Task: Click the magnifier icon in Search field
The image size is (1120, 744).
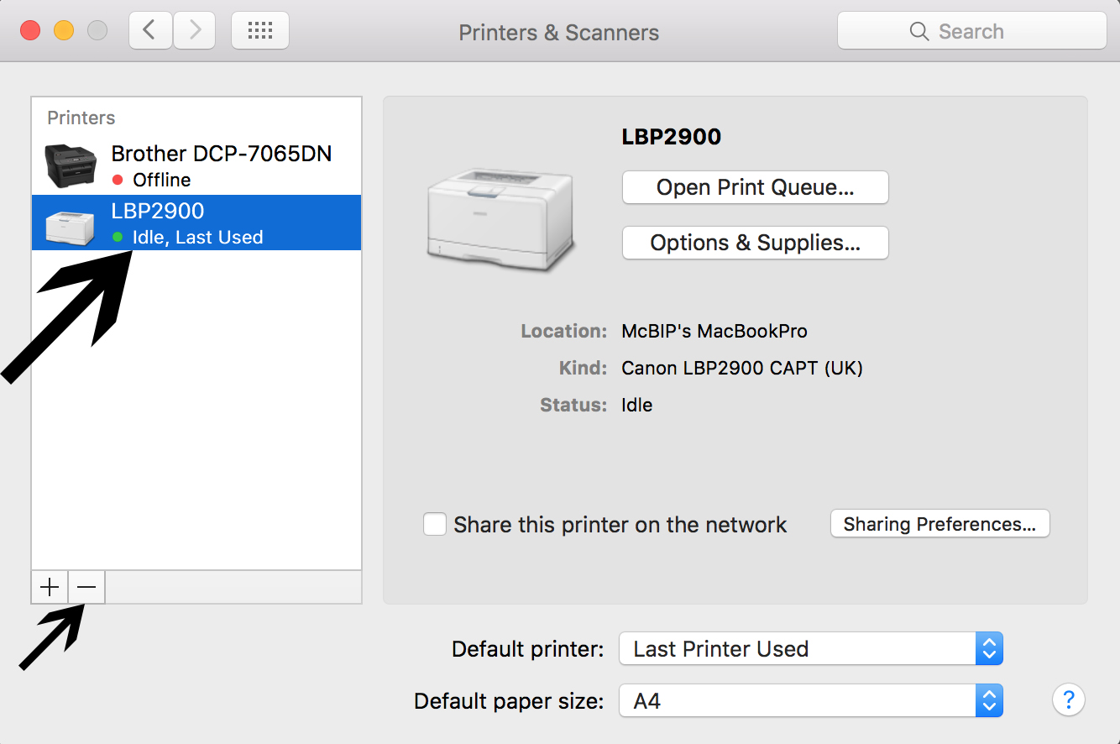Action: (919, 32)
